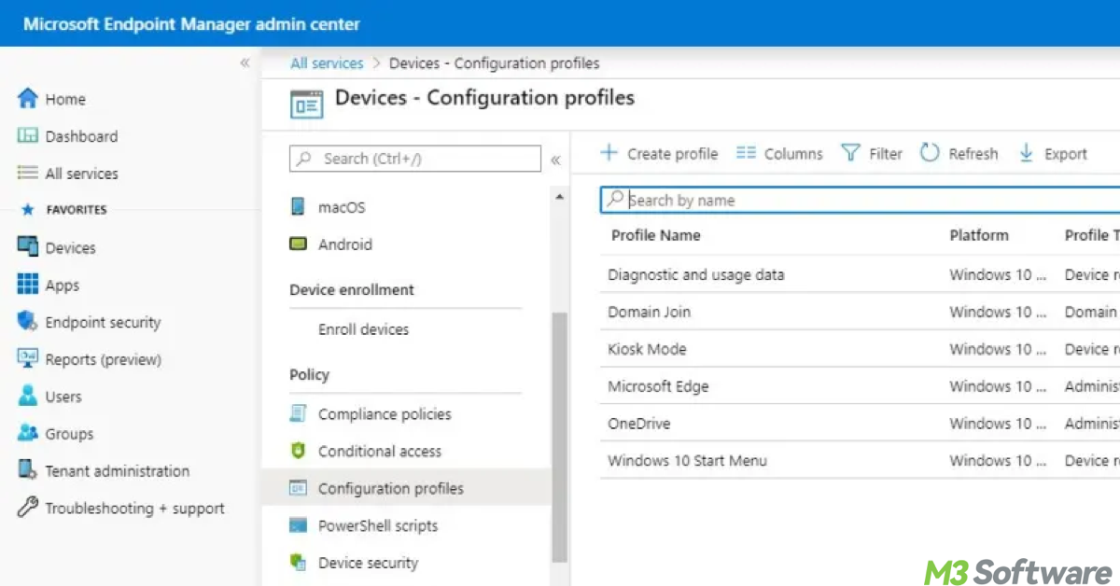Click the Platform cell of Domain Join row

point(998,312)
